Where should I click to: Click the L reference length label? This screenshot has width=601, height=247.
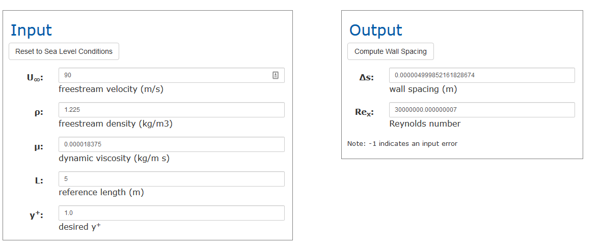(39, 180)
